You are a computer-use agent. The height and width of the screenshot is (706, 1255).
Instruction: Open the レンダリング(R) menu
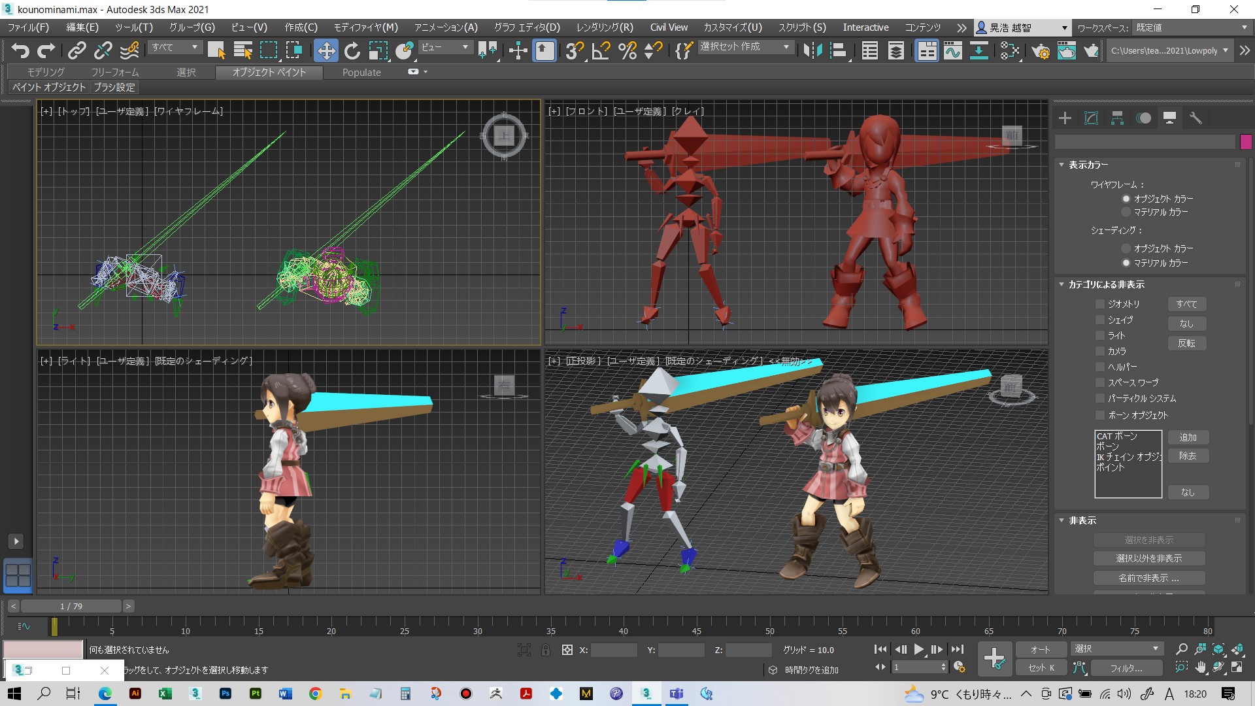[605, 27]
